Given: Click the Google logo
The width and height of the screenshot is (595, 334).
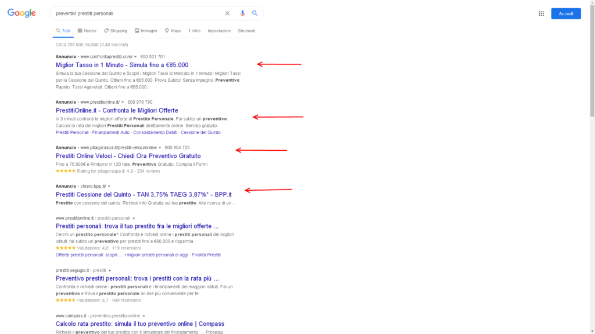Looking at the screenshot, I should pos(21,13).
